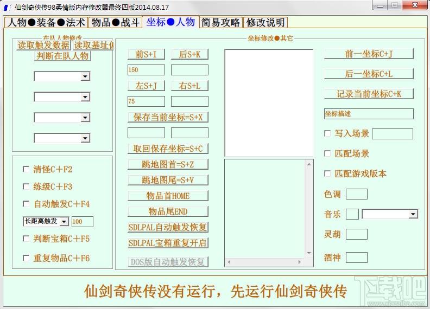Click the 读取基址 button
The image size is (430, 309).
click(x=93, y=45)
